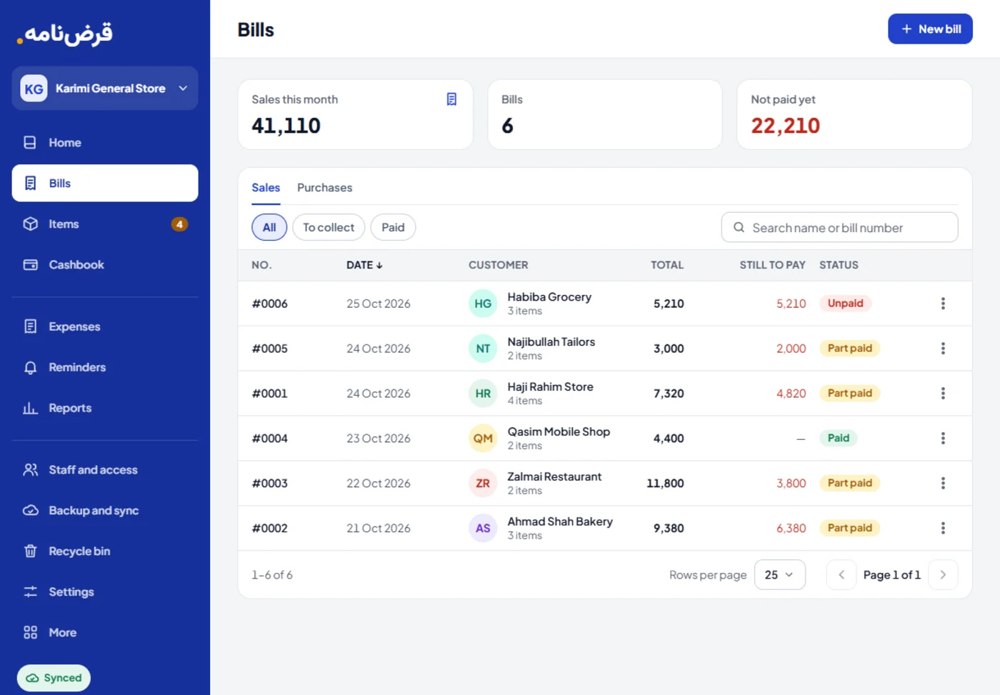Click the Unpaid status badge
This screenshot has height=695, width=1000.
click(x=846, y=304)
